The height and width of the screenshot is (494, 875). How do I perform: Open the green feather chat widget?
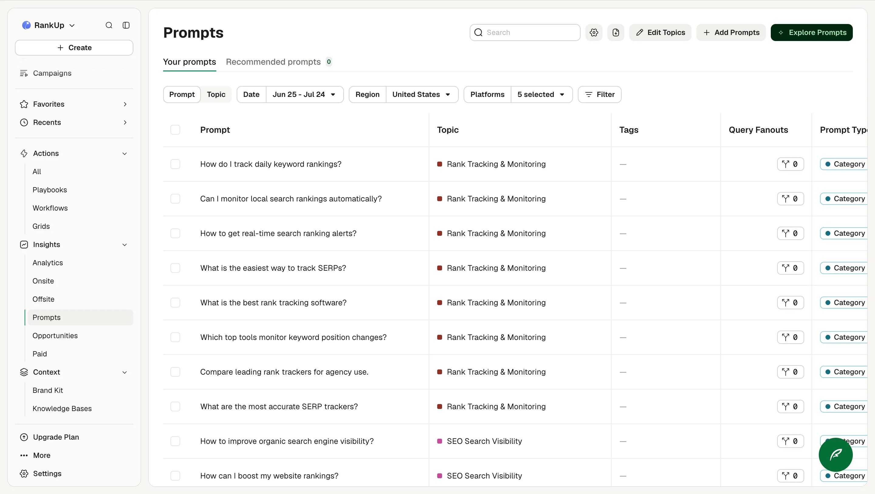tap(836, 455)
